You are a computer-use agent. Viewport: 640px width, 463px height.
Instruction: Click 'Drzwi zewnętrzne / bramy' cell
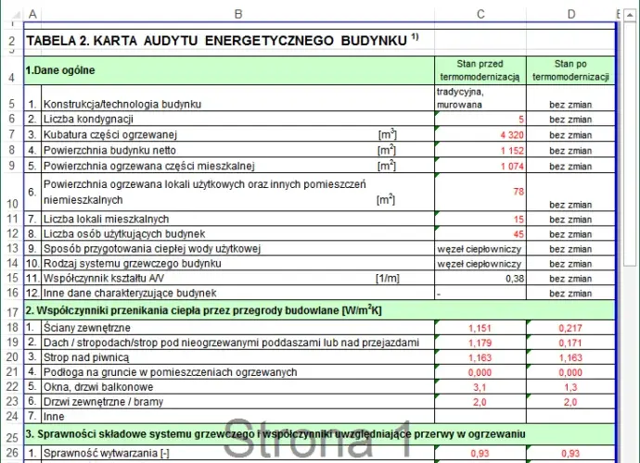click(x=238, y=402)
